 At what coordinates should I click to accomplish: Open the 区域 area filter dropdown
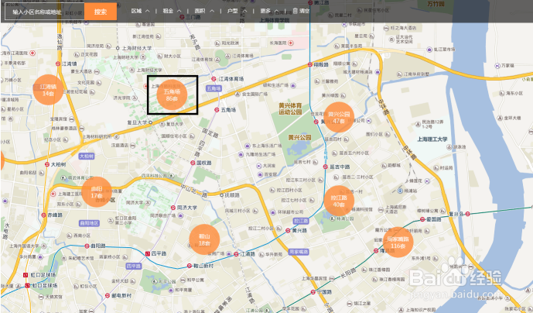(x=140, y=11)
